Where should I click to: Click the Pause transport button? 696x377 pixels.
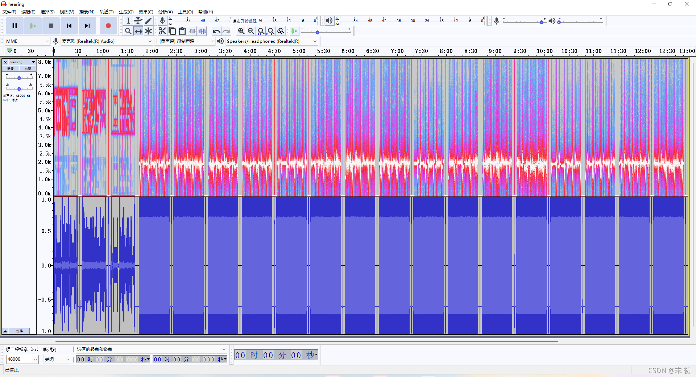[x=15, y=26]
